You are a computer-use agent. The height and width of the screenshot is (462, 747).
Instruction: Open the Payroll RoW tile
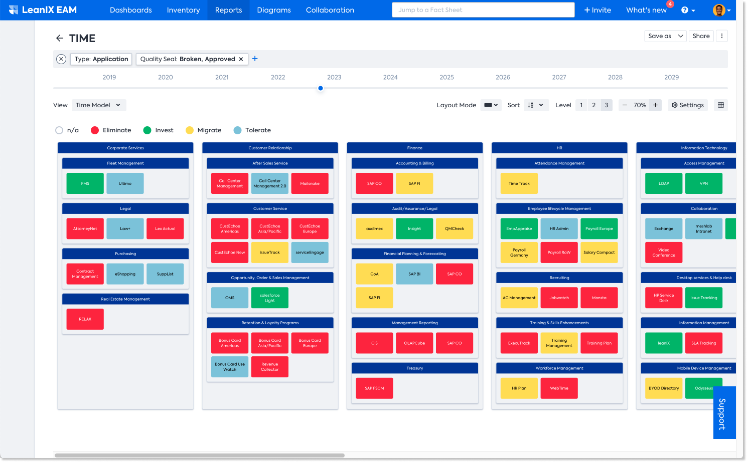(559, 253)
